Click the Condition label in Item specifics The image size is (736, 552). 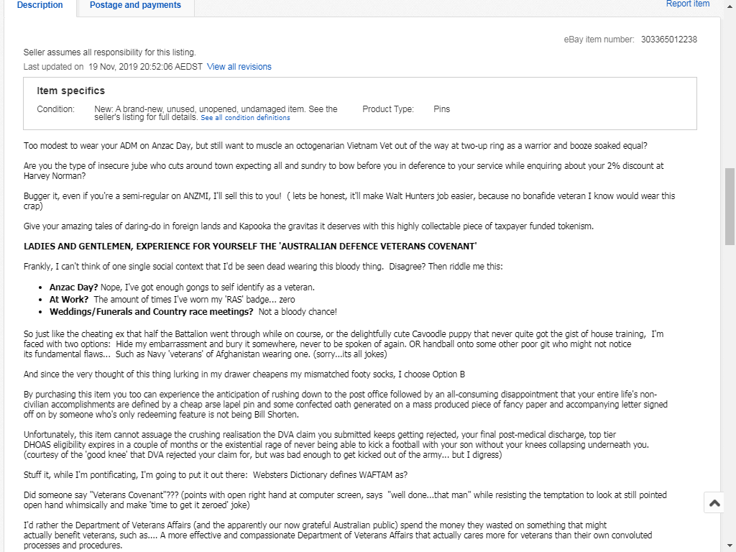pyautogui.click(x=55, y=109)
